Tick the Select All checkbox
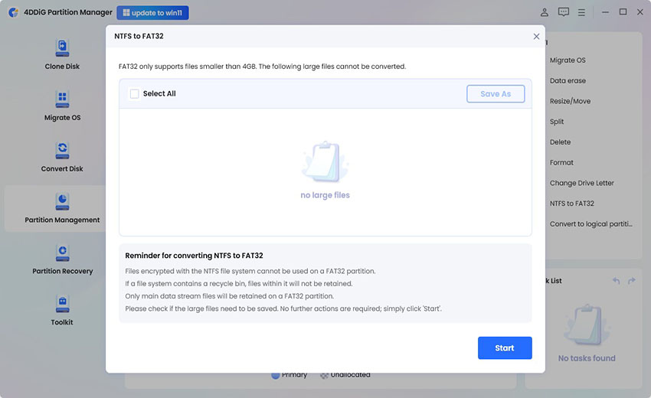Image resolution: width=651 pixels, height=398 pixels. pyautogui.click(x=135, y=94)
